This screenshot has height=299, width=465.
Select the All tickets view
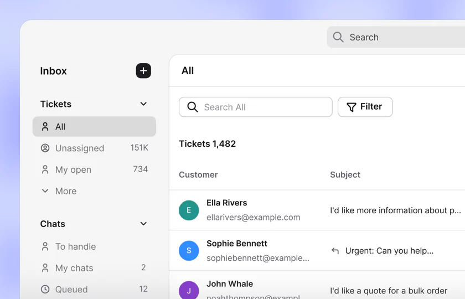(94, 127)
